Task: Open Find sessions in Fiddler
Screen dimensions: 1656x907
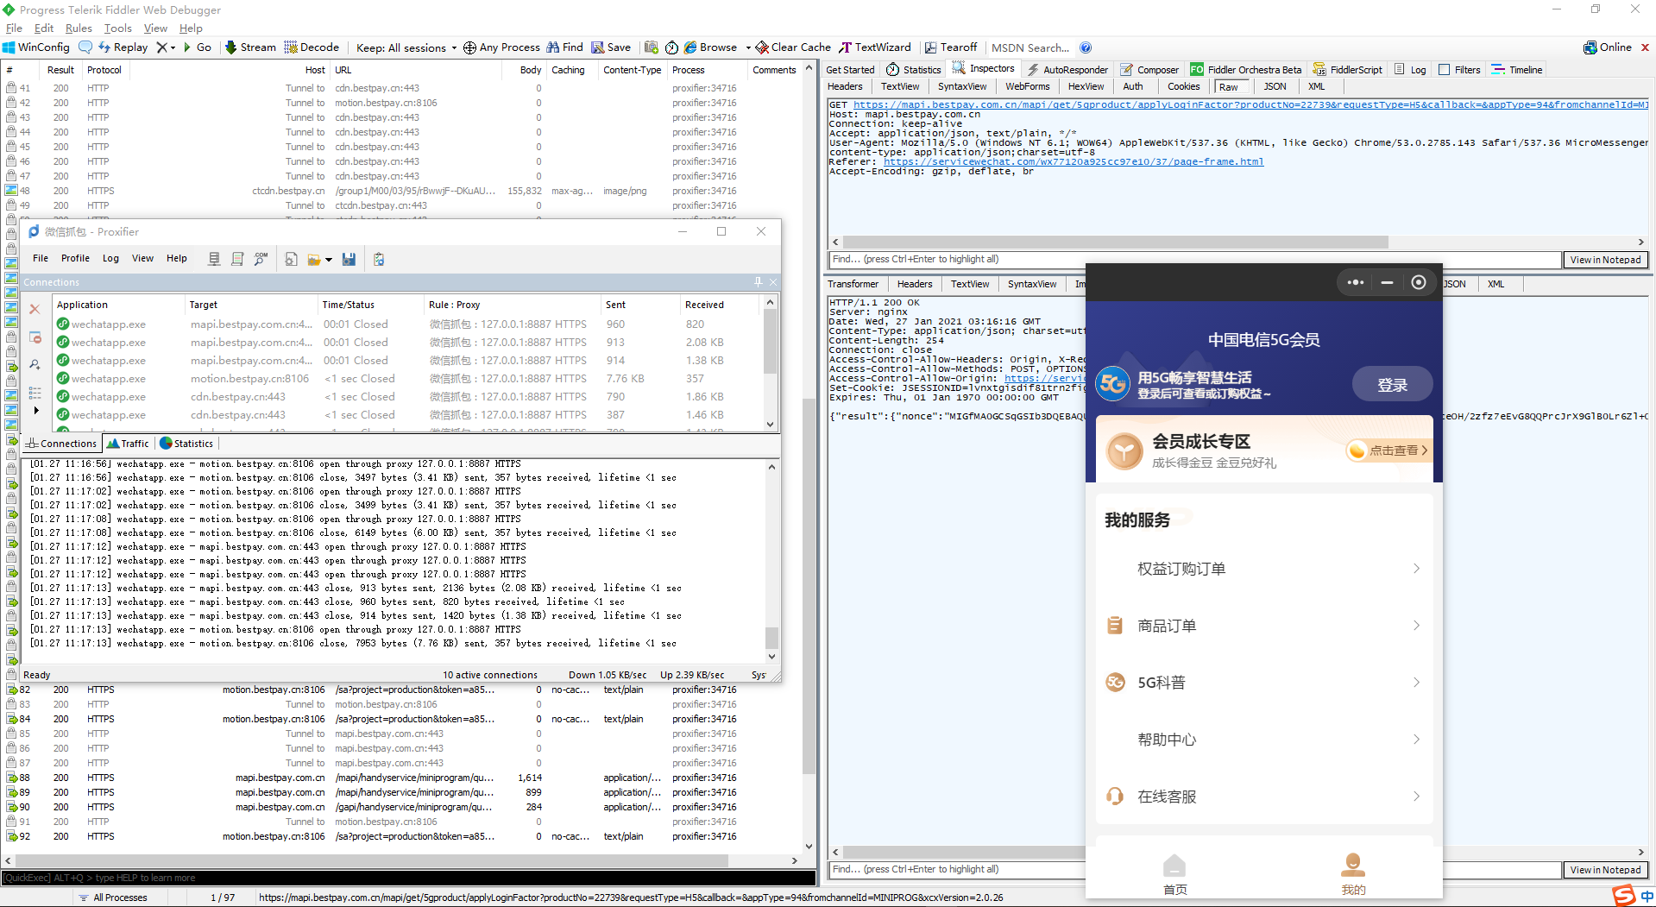Action: pyautogui.click(x=564, y=47)
